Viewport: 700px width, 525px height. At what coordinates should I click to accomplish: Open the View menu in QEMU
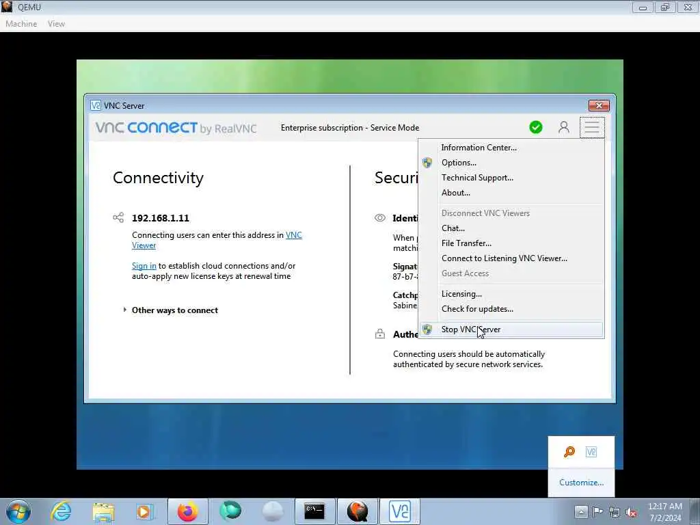pyautogui.click(x=56, y=24)
